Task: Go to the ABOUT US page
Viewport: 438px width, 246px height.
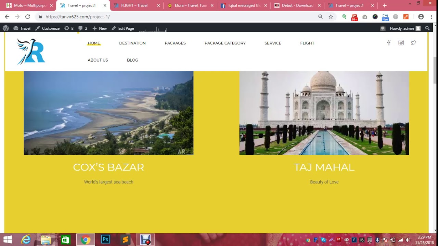Action: [x=98, y=60]
